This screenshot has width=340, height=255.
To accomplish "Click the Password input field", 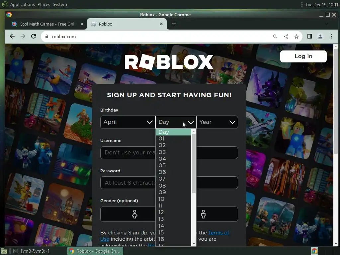I will tap(169, 183).
